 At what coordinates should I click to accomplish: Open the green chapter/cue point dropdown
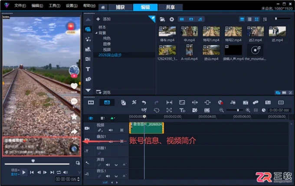[113, 118]
